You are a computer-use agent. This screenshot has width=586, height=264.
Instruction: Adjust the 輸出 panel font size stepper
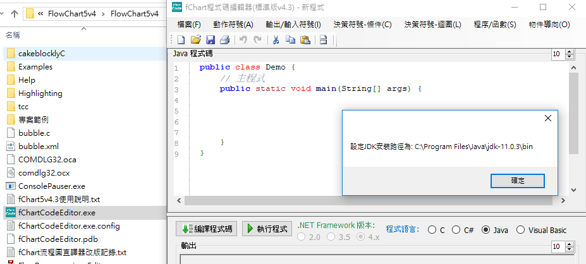click(x=559, y=246)
